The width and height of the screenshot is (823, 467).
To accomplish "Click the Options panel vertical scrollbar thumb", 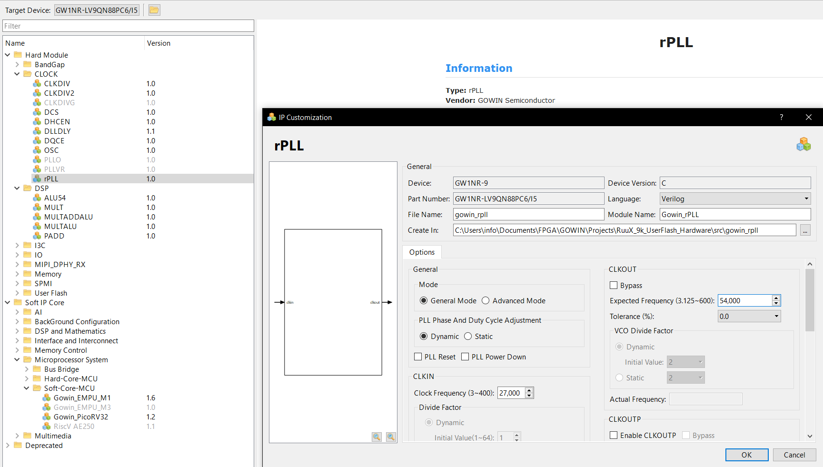I will 810,300.
